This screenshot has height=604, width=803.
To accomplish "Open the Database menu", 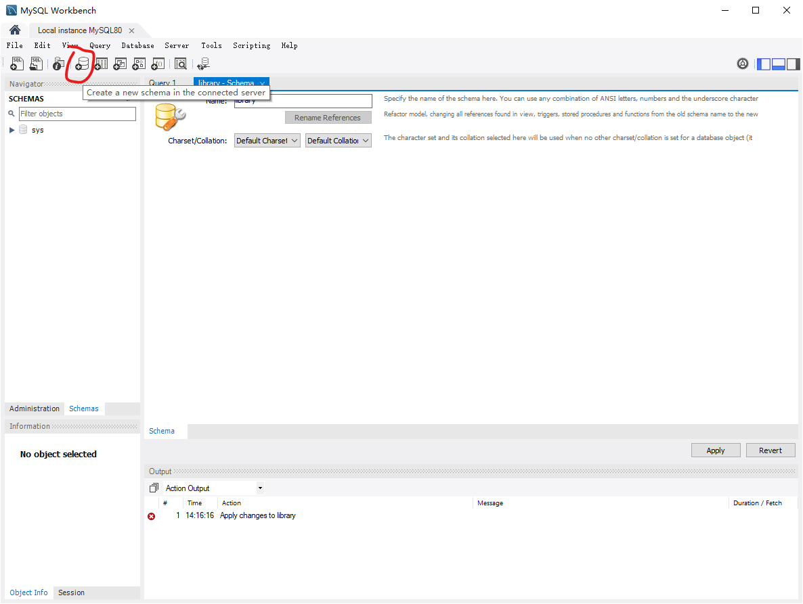I will point(137,45).
